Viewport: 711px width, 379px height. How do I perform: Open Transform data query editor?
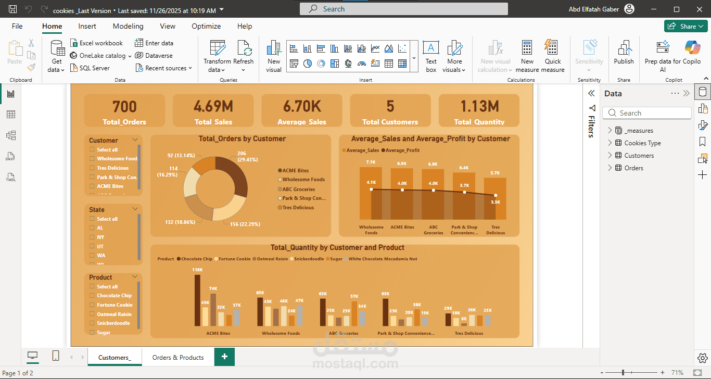pyautogui.click(x=217, y=56)
